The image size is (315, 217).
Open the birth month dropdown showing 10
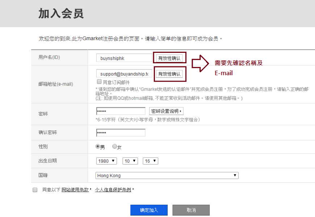click(130, 161)
